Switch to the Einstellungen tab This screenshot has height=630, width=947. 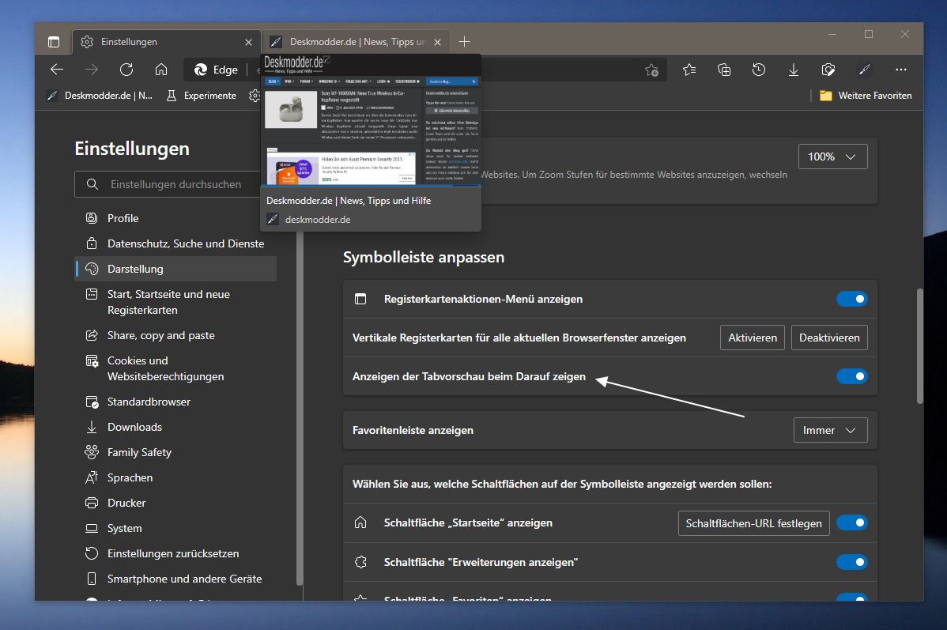coord(167,42)
